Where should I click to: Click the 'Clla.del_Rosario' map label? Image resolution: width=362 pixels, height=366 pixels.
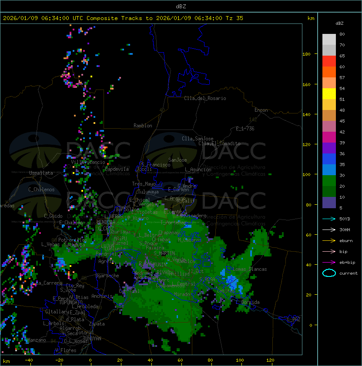click(205, 98)
